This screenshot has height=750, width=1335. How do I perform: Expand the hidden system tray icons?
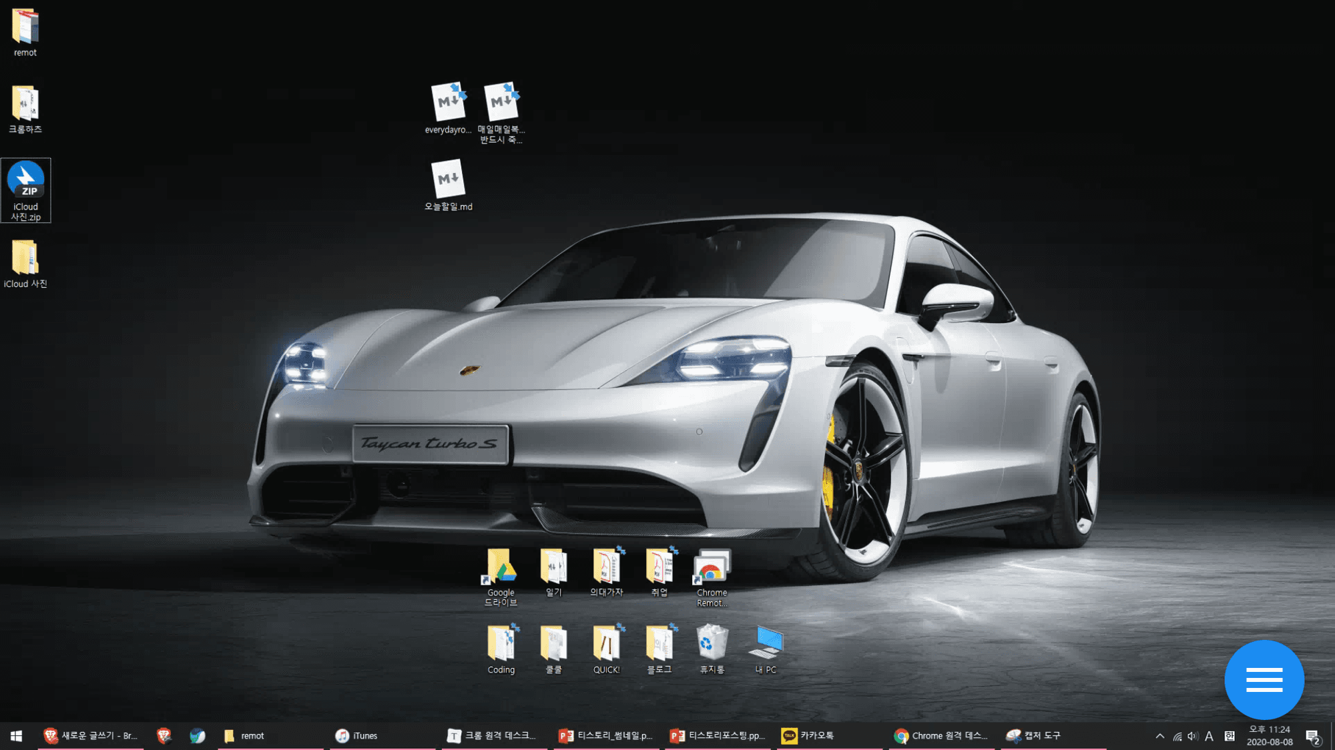click(1160, 736)
